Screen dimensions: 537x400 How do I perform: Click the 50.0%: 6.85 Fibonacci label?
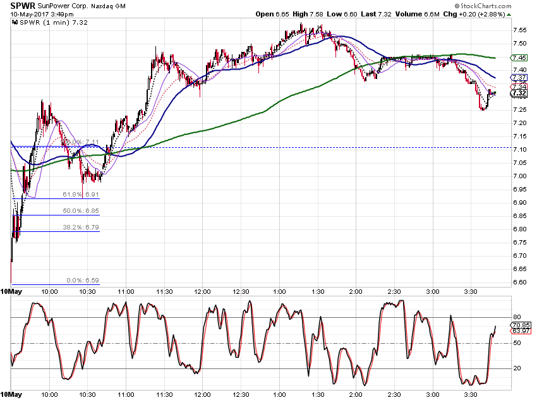point(81,211)
